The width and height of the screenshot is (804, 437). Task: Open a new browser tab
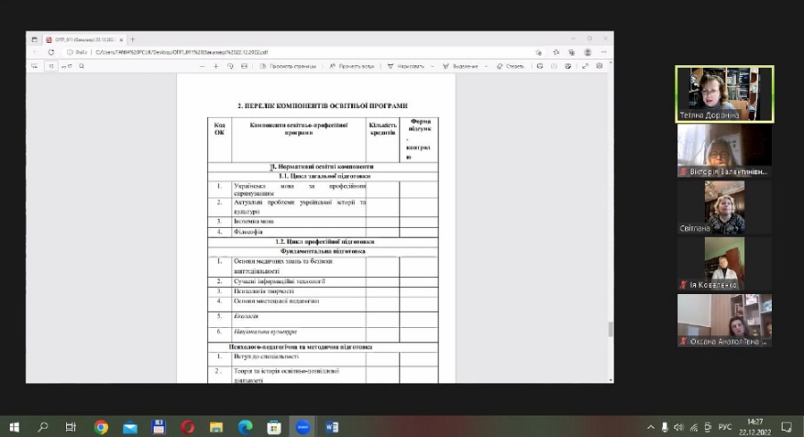point(132,39)
